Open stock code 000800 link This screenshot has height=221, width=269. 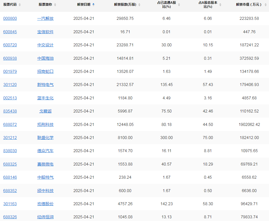pyautogui.click(x=10, y=18)
